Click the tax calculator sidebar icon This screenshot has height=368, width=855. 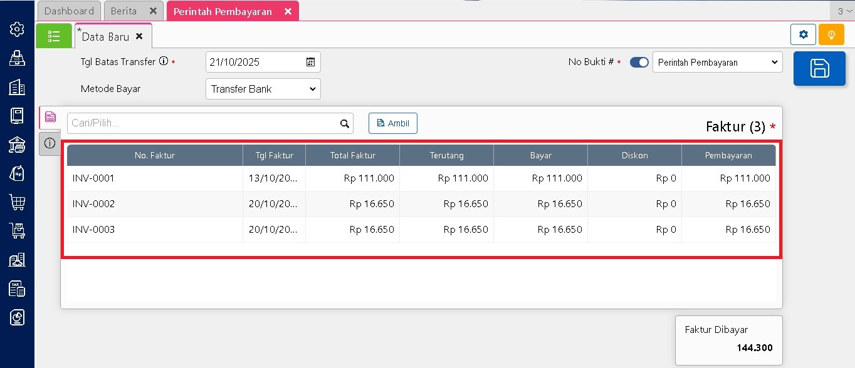point(17,289)
